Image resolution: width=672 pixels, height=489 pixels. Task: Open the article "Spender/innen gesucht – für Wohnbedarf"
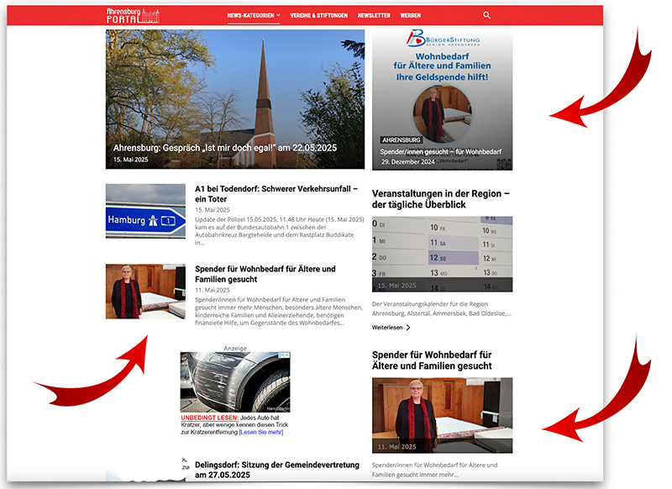(x=440, y=152)
